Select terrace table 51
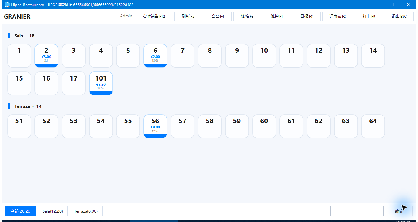The width and height of the screenshot is (418, 222). coord(19,126)
